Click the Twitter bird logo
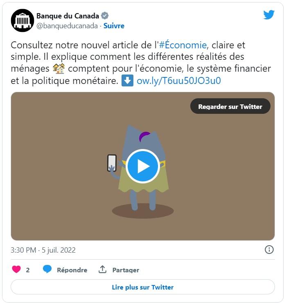 (x=269, y=15)
